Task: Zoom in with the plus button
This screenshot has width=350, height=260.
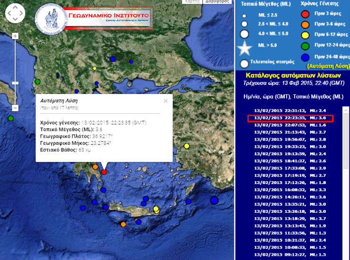Action: click(x=15, y=36)
